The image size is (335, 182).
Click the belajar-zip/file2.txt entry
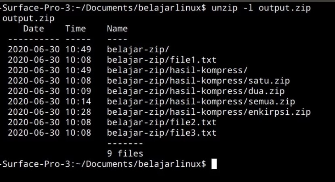click(x=162, y=122)
